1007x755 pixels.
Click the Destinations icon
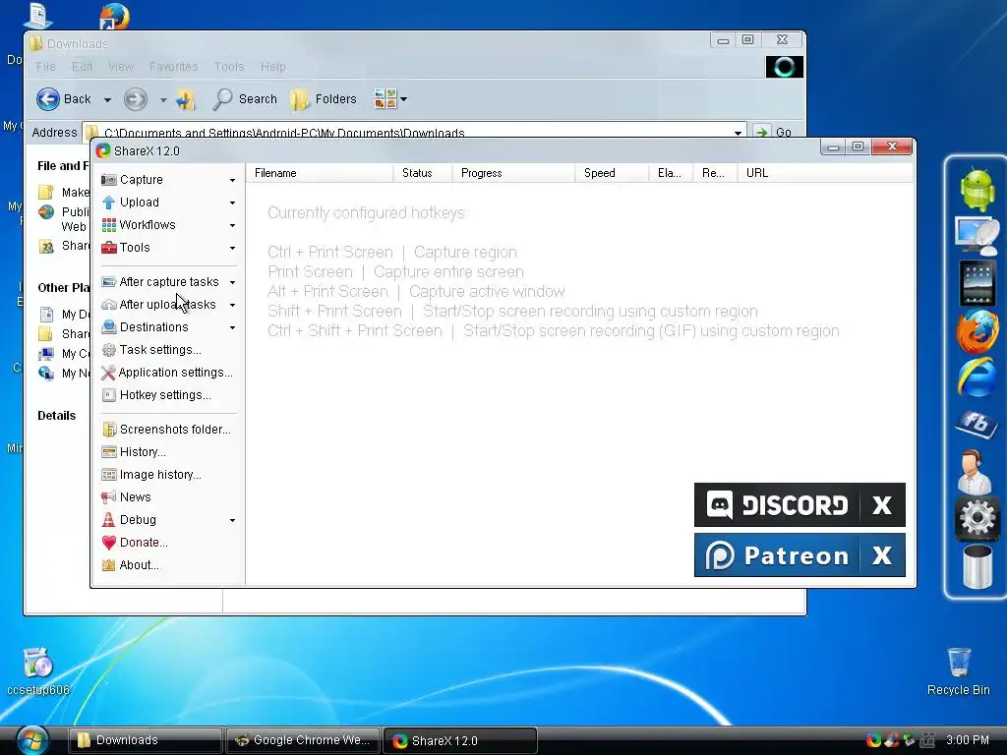[109, 326]
